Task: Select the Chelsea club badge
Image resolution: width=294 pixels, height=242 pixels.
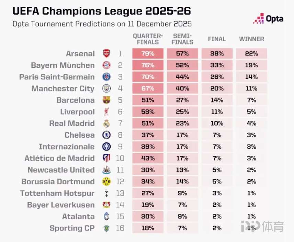Action: 106,135
